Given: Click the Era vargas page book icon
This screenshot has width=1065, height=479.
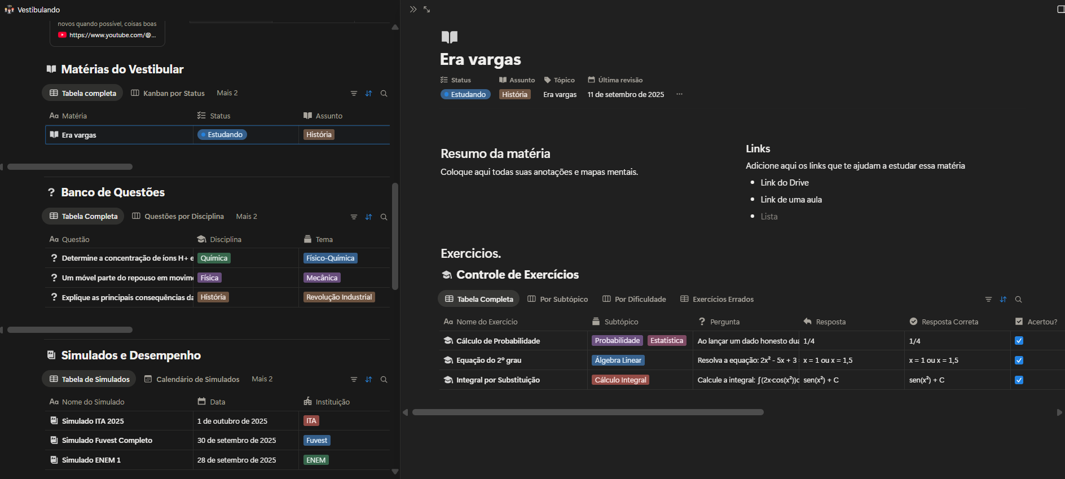Looking at the screenshot, I should point(449,37).
